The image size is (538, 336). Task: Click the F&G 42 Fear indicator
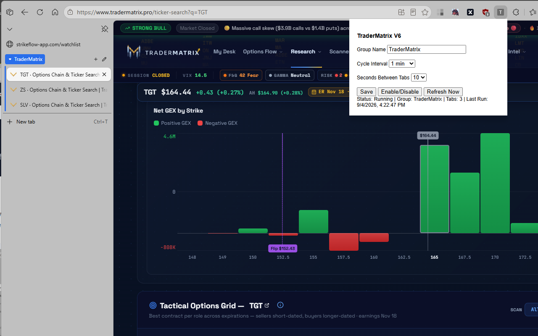[x=241, y=76]
